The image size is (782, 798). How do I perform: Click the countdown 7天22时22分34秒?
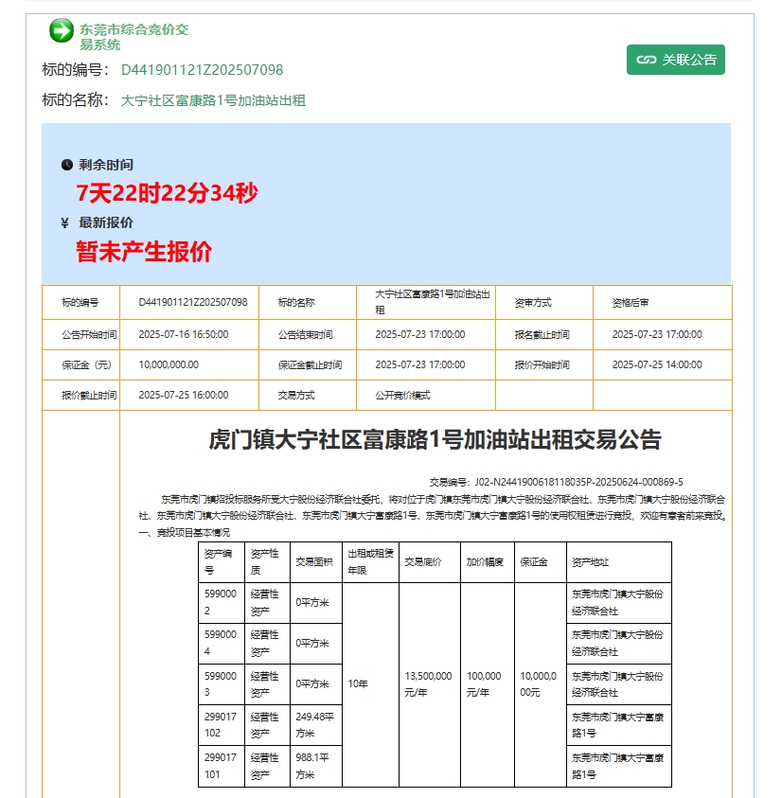(167, 193)
